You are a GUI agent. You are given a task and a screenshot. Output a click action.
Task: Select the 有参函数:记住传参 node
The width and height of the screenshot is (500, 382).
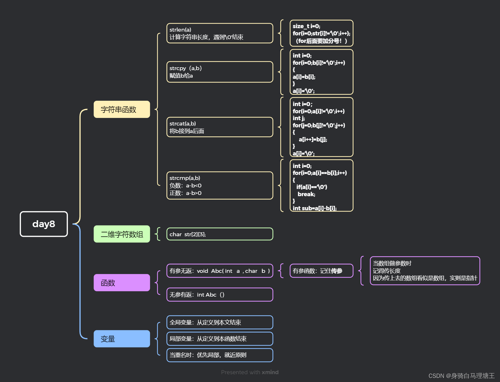pyautogui.click(x=322, y=271)
